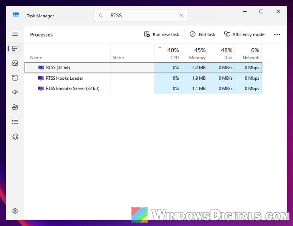Image resolution: width=293 pixels, height=226 pixels.
Task: Click the RTSS Encoder Server row icon
Action: point(41,88)
